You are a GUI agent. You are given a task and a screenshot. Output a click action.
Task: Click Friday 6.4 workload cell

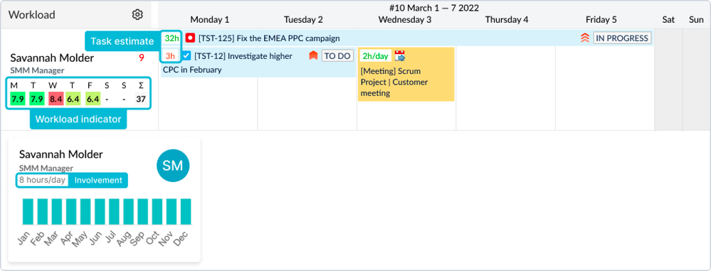(93, 99)
